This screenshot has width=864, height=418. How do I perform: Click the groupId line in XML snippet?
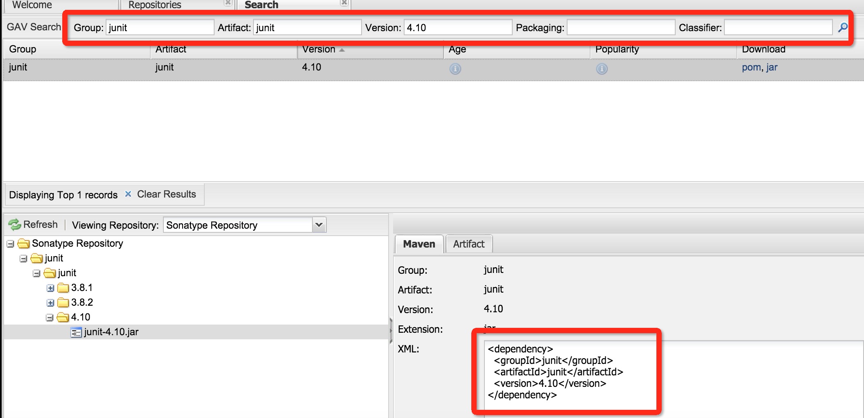pyautogui.click(x=553, y=361)
